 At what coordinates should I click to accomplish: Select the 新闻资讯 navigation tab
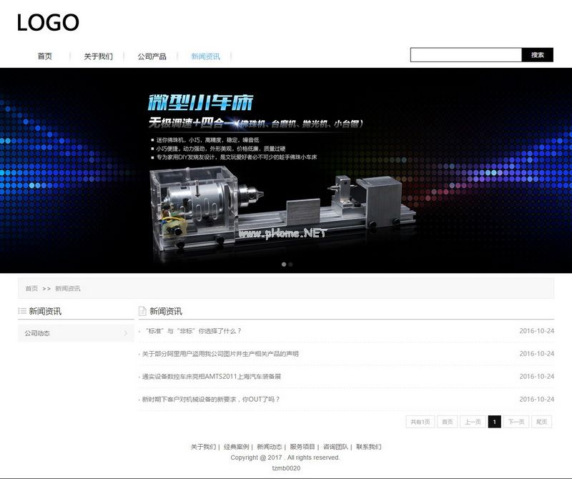[205, 56]
